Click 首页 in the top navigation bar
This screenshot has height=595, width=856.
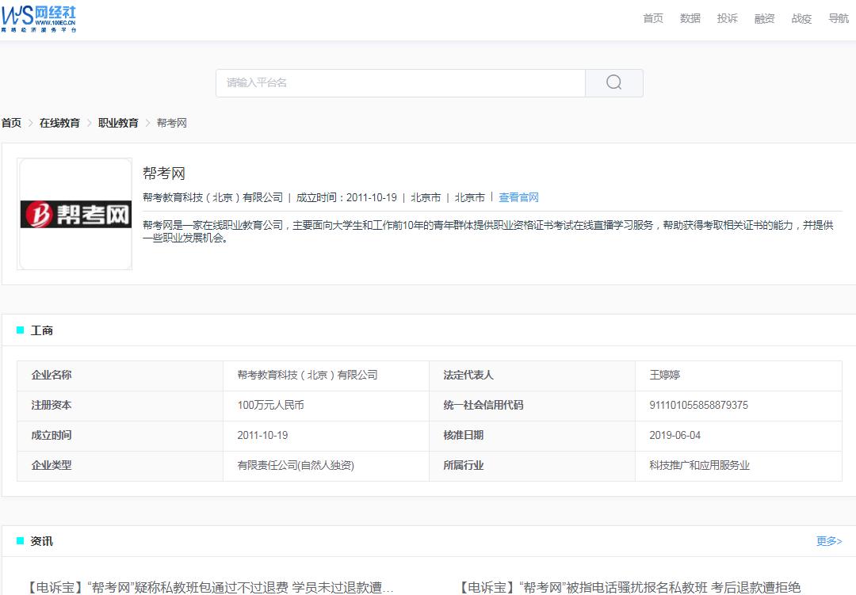(652, 18)
